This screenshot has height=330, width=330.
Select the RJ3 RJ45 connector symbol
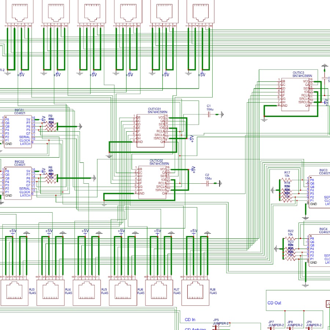[x=15, y=293]
